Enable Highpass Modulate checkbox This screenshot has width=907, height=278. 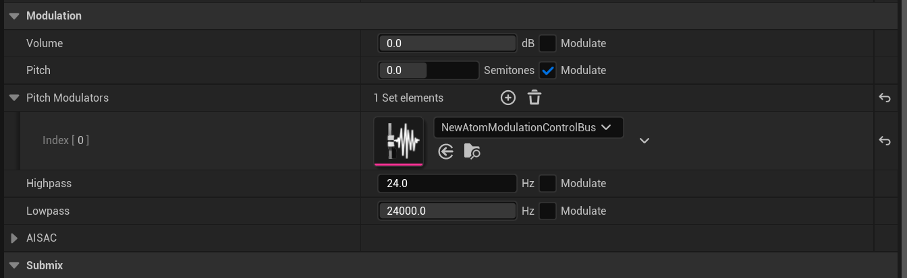[548, 183]
